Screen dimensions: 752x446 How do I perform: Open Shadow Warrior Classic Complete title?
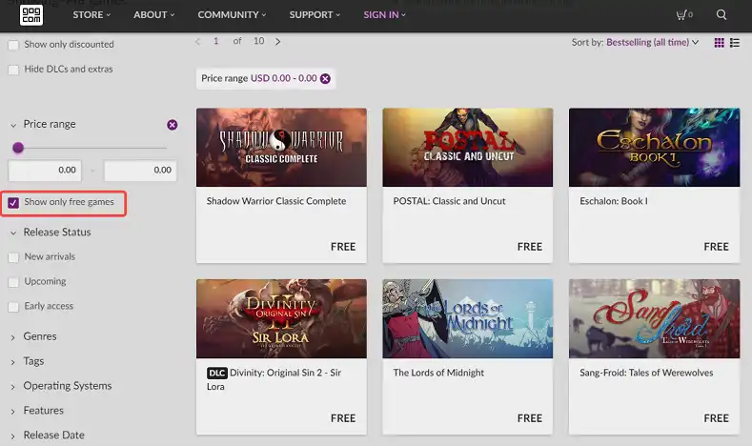276,201
